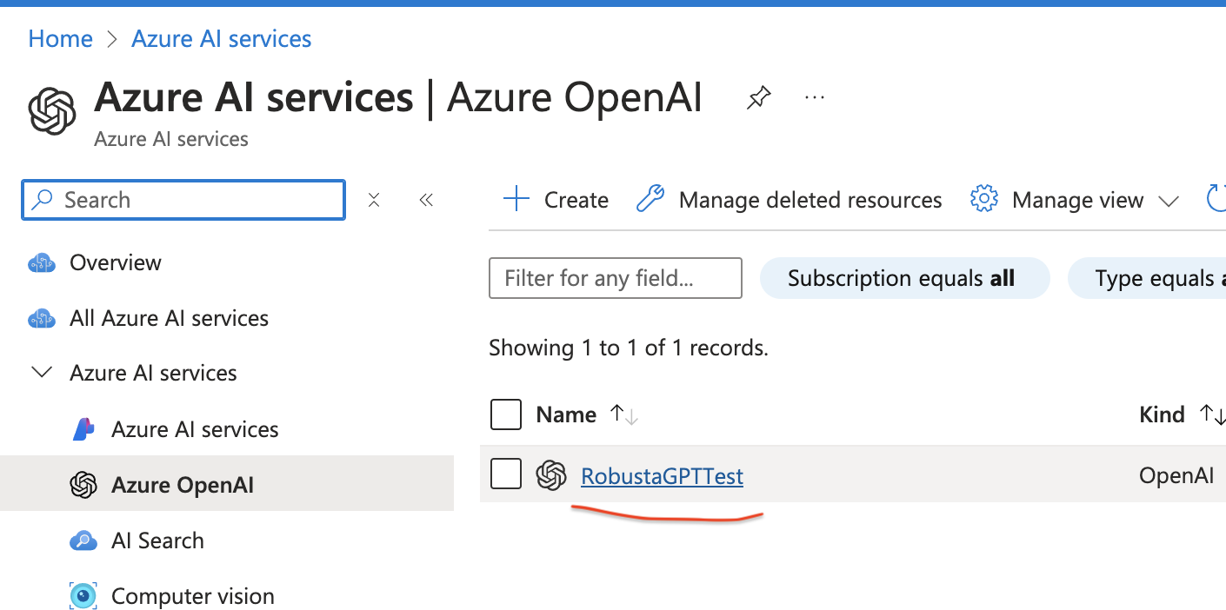Toggle the select all rows checkbox
Screen dimensions: 1226x610
506,415
